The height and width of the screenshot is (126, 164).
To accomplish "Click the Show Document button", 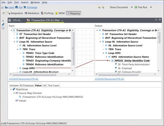I will point(119,7).
